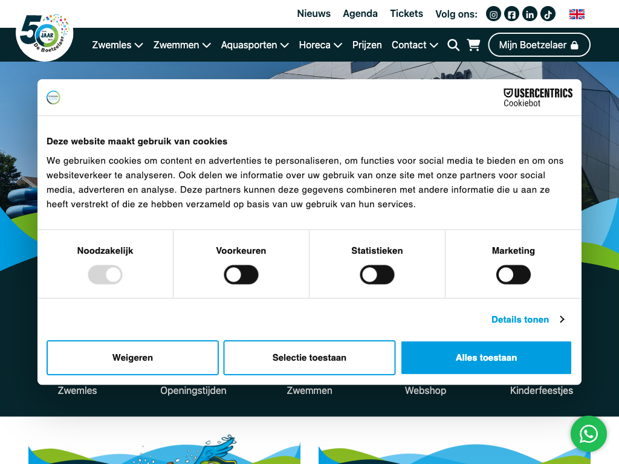Click the De Boetzelaer 50 jaar logo
The width and height of the screenshot is (619, 464).
point(44,35)
